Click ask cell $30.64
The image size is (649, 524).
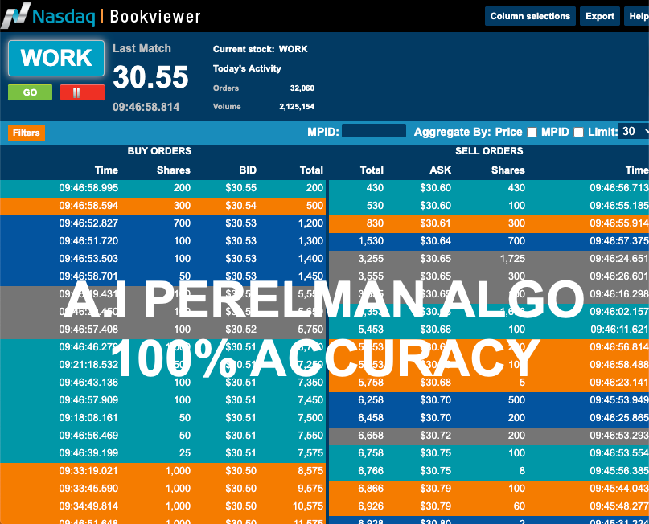(x=435, y=241)
